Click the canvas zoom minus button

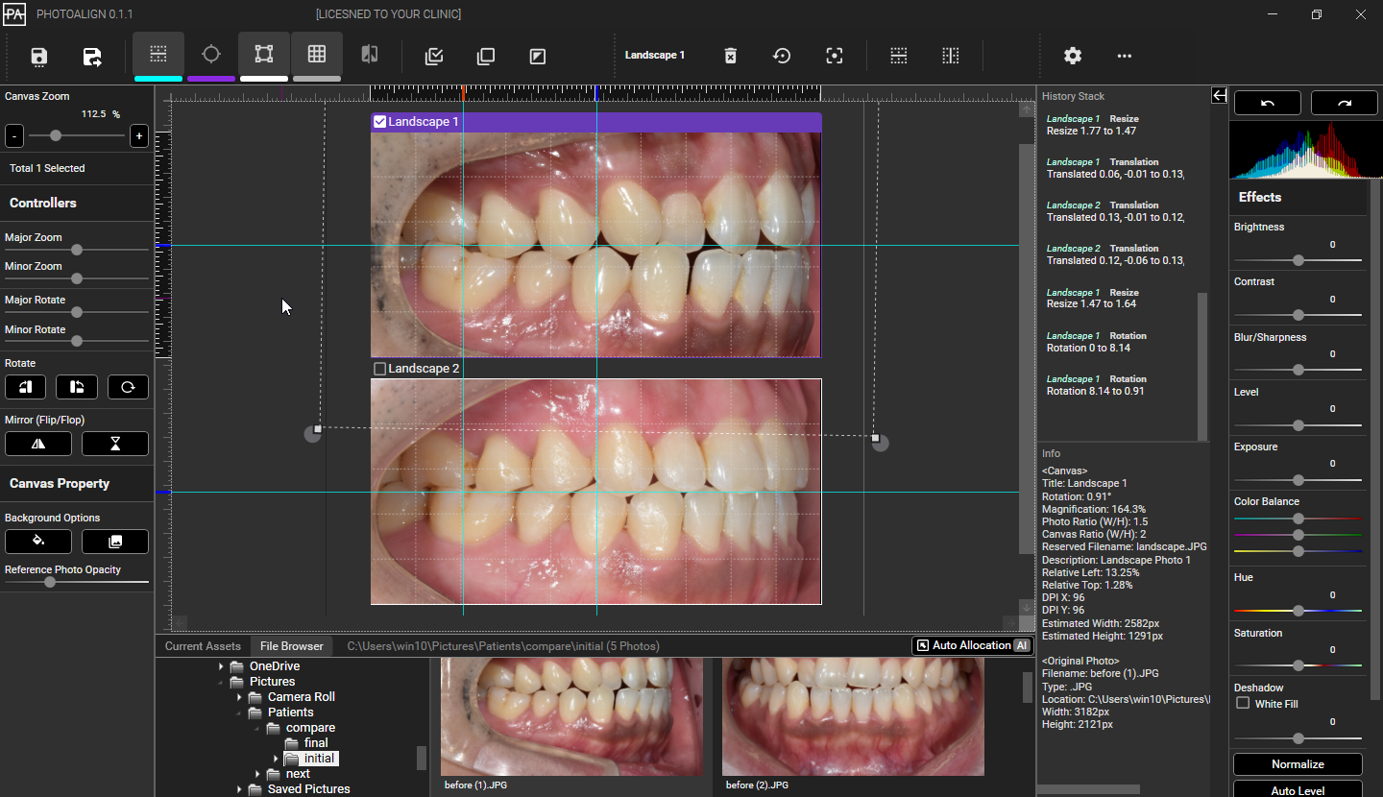(x=13, y=135)
